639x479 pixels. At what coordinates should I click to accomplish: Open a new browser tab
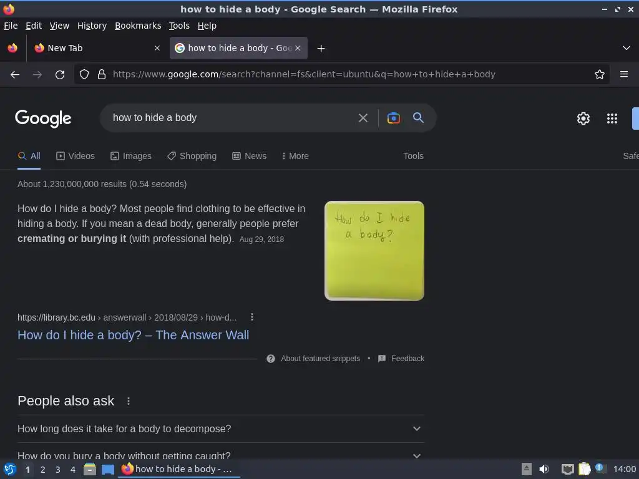(321, 49)
